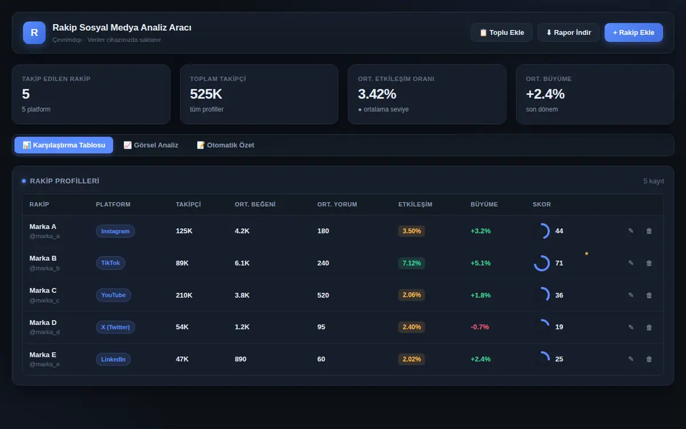Click the gold star beside Marka B's score
Screen dimensions: 686x429
pyautogui.click(x=587, y=253)
